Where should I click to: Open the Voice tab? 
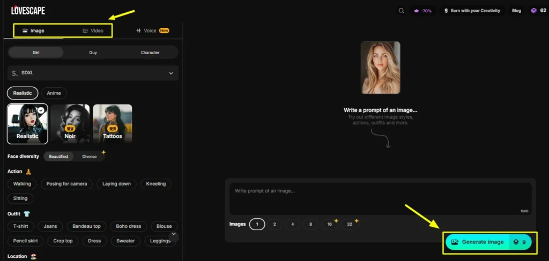coord(153,30)
